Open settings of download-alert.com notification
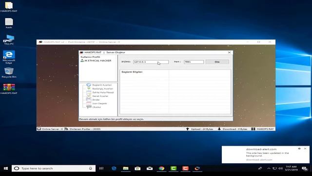 pos(299,149)
